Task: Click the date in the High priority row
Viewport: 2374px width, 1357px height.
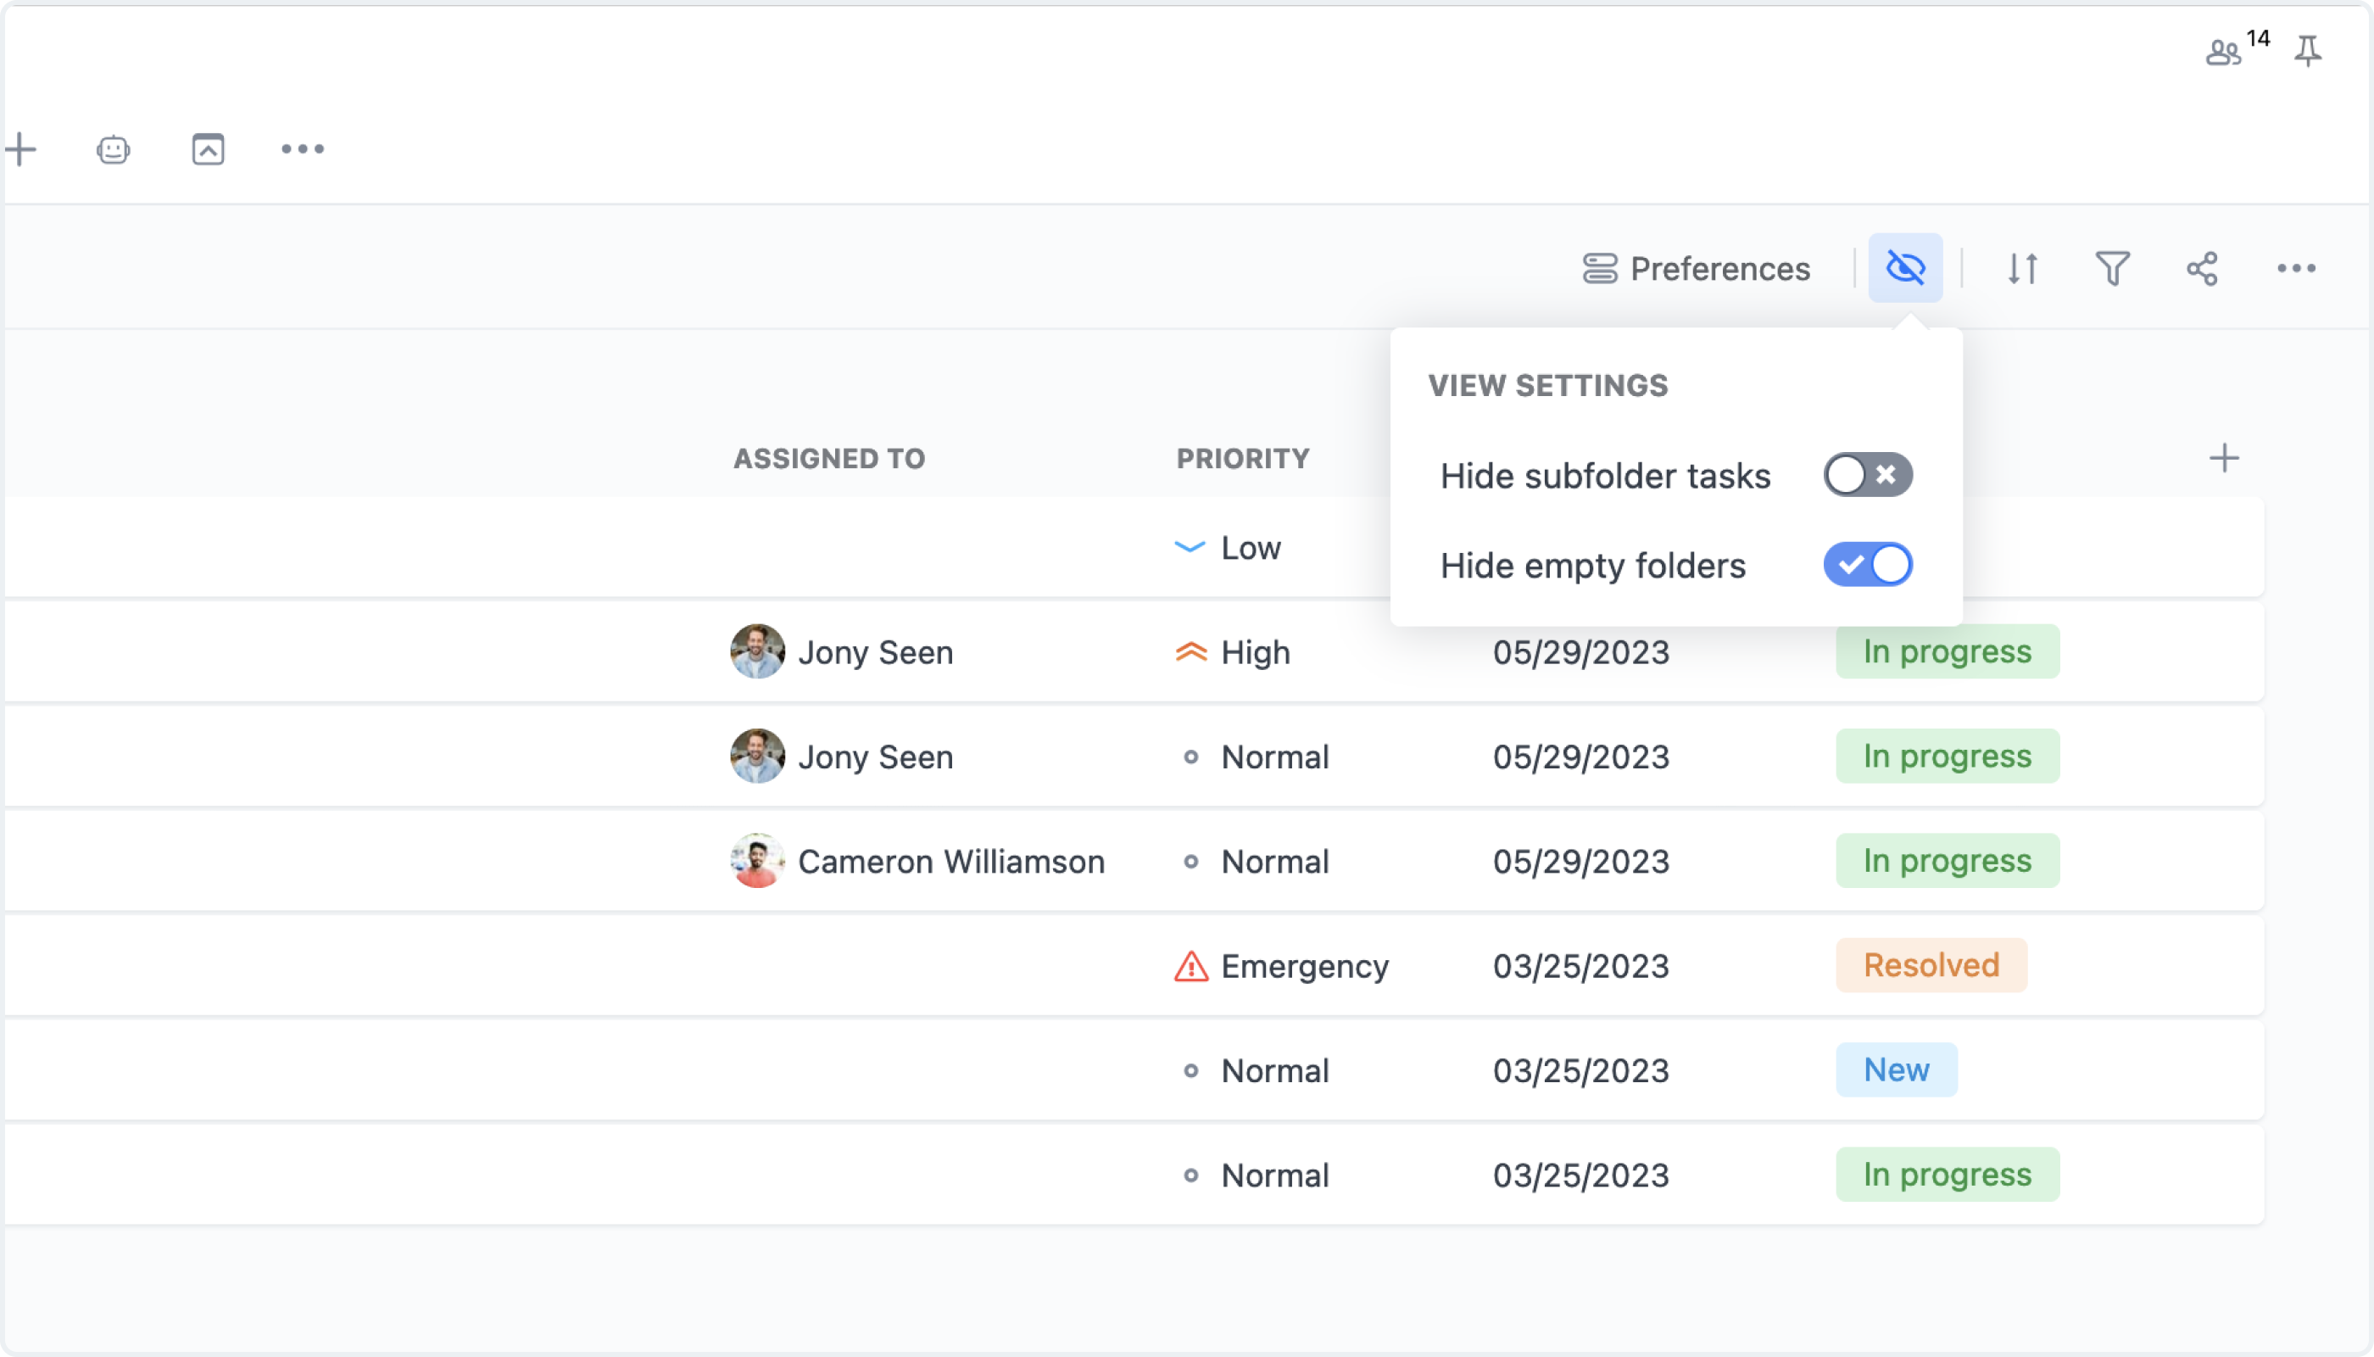Action: (1581, 652)
